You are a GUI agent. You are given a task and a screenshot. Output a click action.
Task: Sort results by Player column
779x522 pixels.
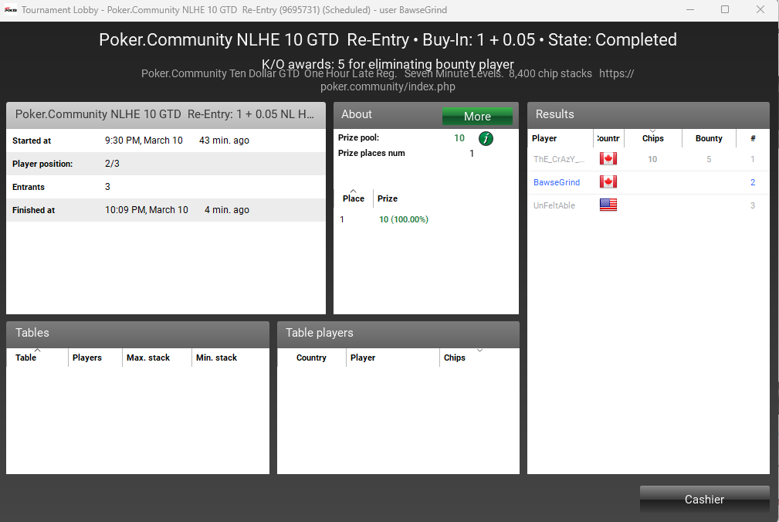click(561, 138)
